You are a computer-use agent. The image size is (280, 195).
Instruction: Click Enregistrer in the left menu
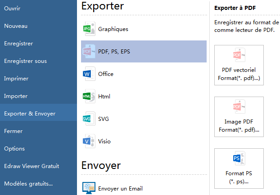(18, 44)
